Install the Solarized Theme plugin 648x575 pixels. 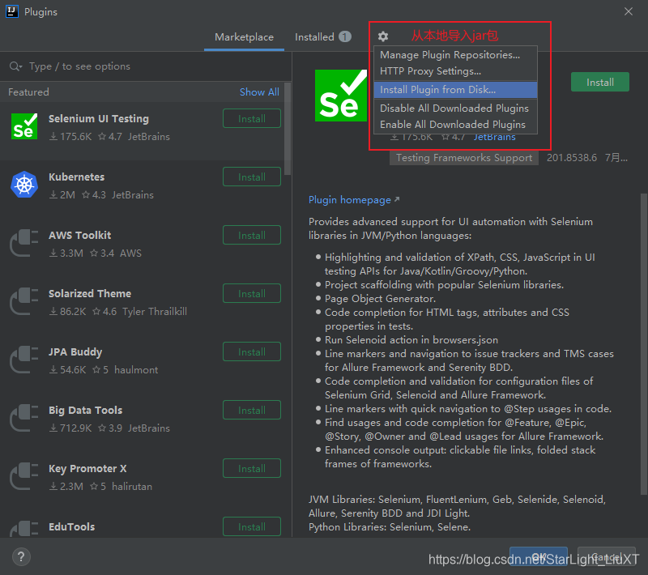click(x=252, y=293)
